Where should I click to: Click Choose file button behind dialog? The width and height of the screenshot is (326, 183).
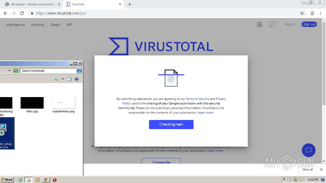pyautogui.click(x=161, y=161)
